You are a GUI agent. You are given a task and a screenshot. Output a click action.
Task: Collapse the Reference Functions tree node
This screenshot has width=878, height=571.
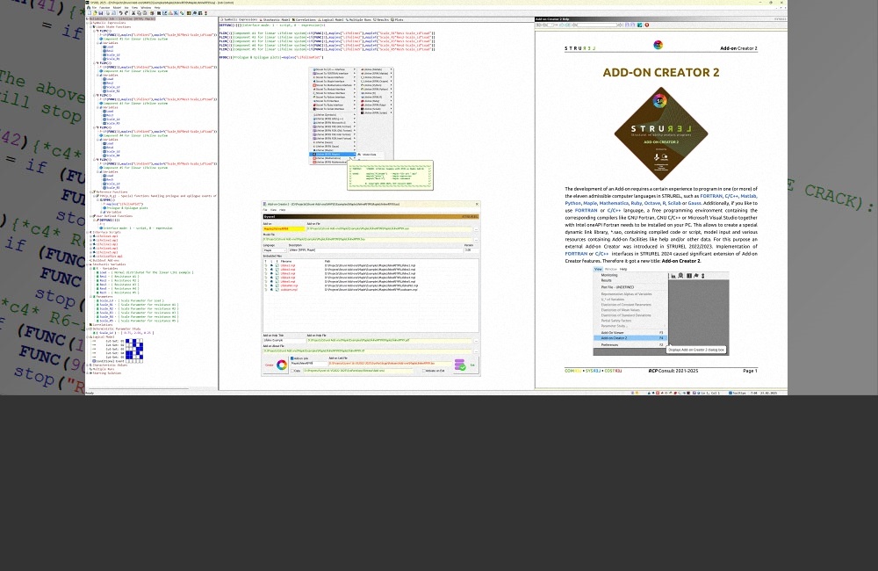pos(90,192)
